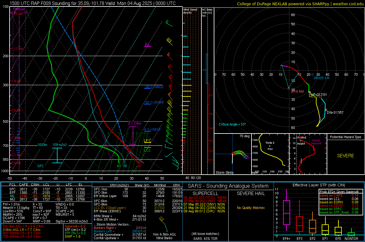Select the Eff Shear (EBWD) row
Viewport: 365px width, 242px height.
coord(138,211)
